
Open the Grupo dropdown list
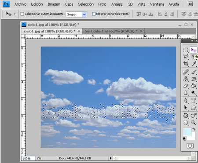76,14
